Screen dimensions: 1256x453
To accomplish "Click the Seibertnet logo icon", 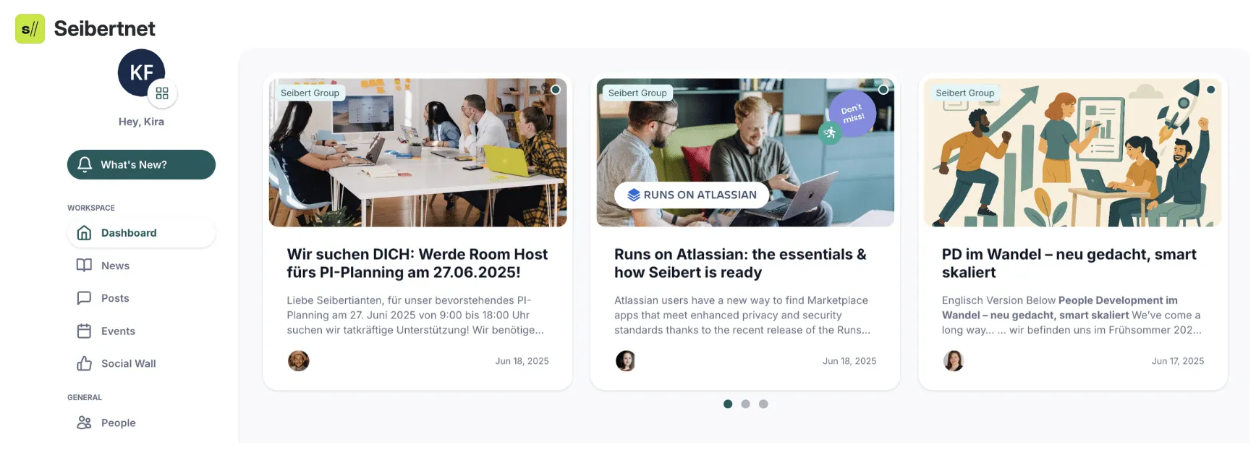I will pyautogui.click(x=30, y=29).
